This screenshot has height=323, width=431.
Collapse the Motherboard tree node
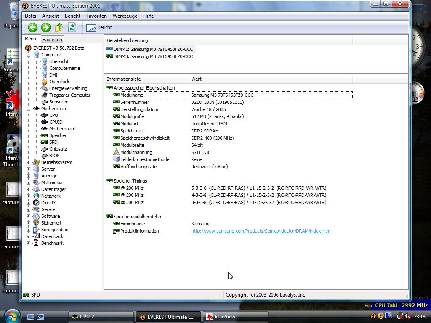pyautogui.click(x=28, y=109)
